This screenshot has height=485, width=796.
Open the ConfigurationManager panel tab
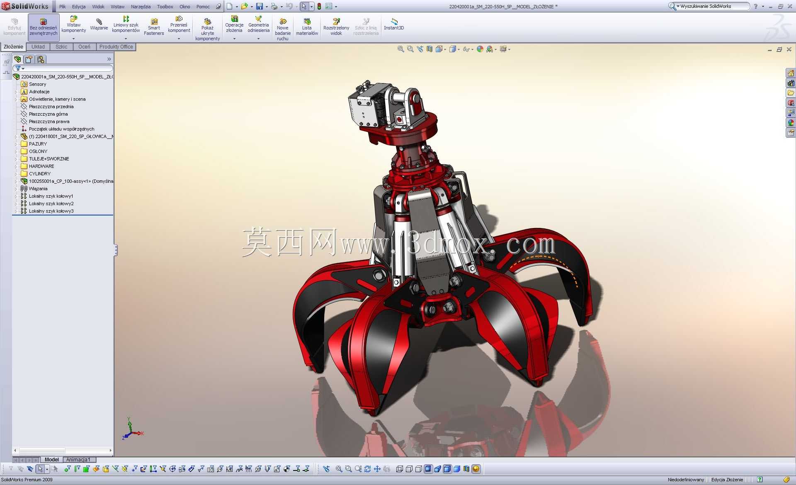(40, 59)
